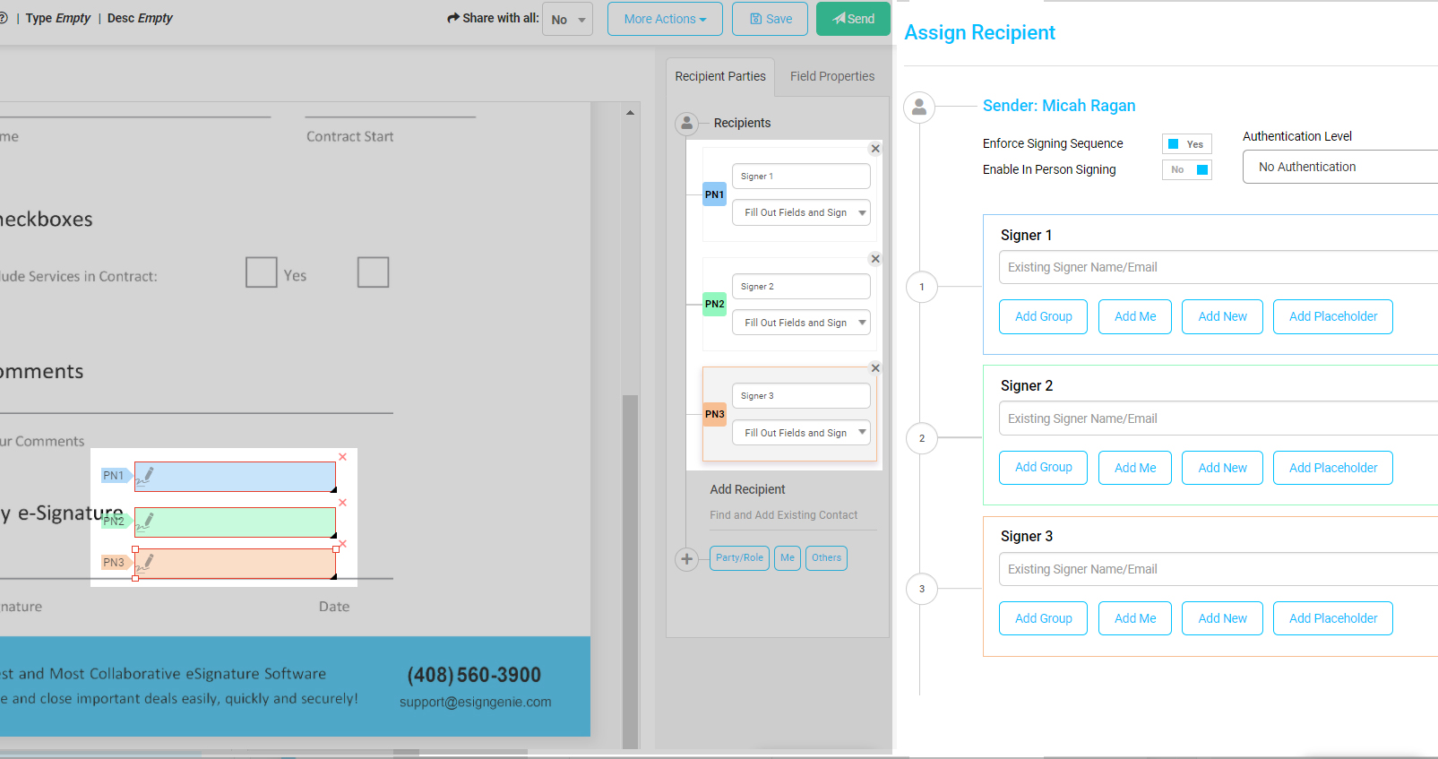Click the Signer 3 name field in Recipients
Image resolution: width=1438 pixels, height=759 pixels.
coord(801,396)
